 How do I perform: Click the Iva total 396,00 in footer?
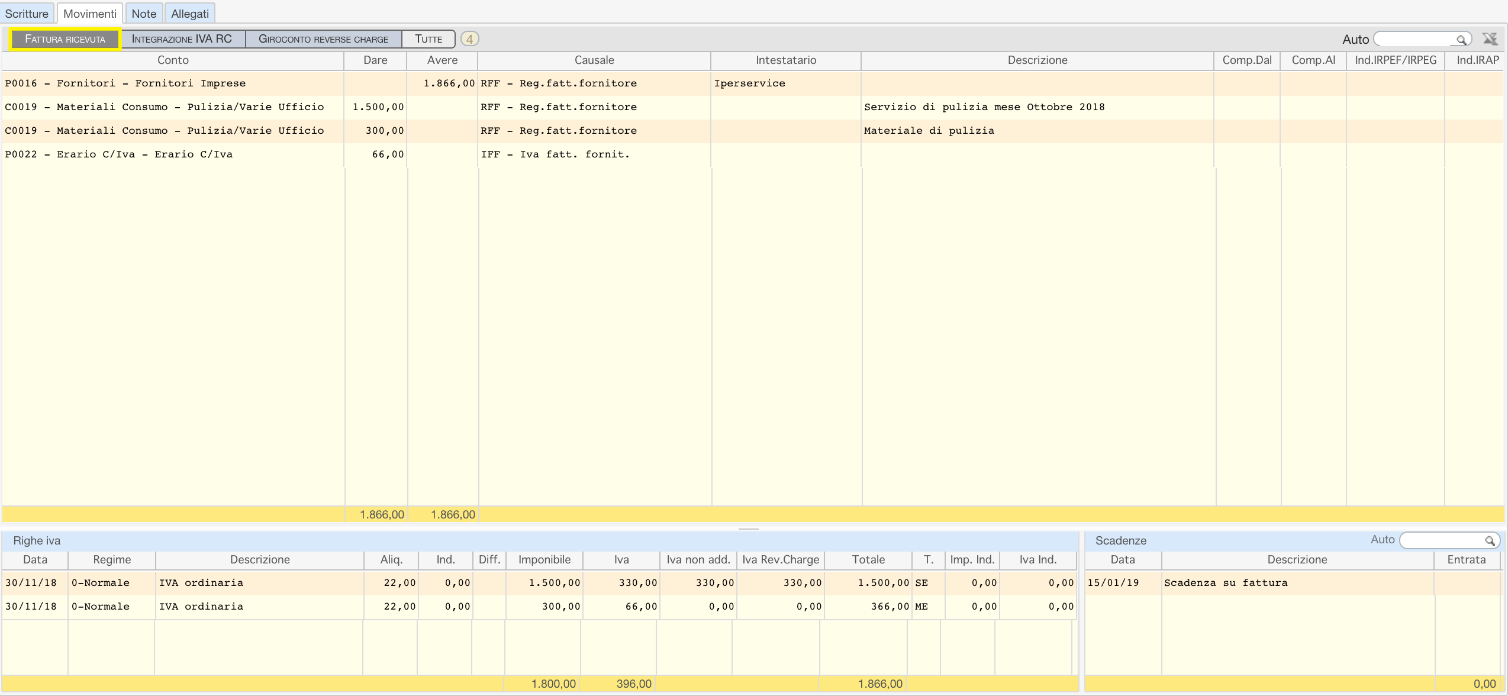pos(634,684)
